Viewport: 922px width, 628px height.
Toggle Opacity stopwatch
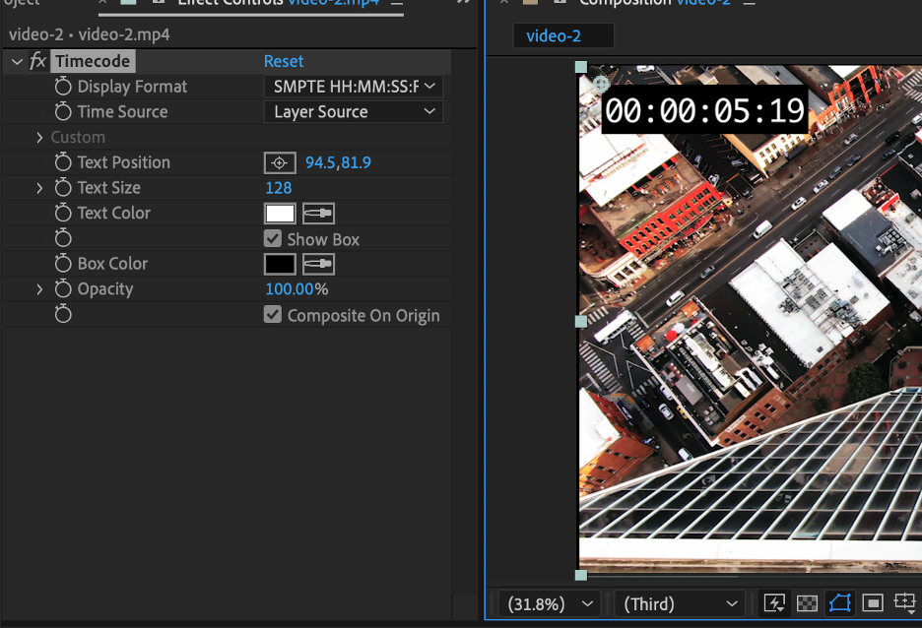(x=63, y=288)
